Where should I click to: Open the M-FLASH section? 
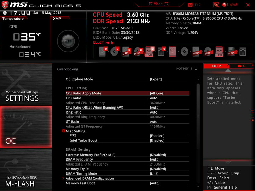click(x=26, y=170)
